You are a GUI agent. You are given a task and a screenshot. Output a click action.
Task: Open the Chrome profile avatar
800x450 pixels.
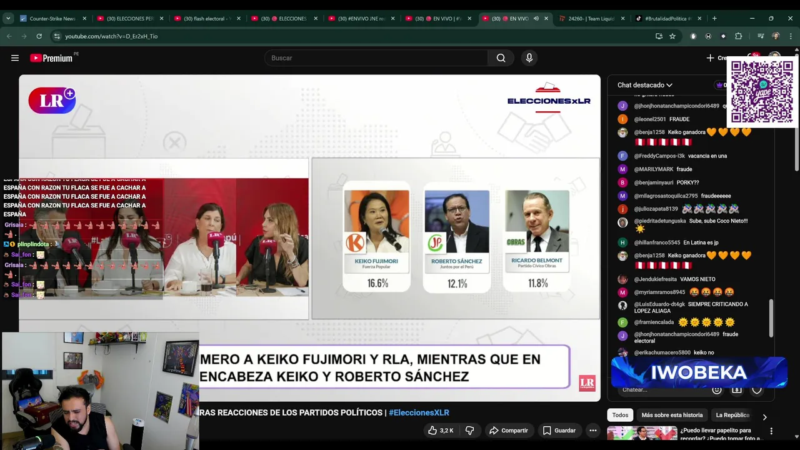click(776, 36)
